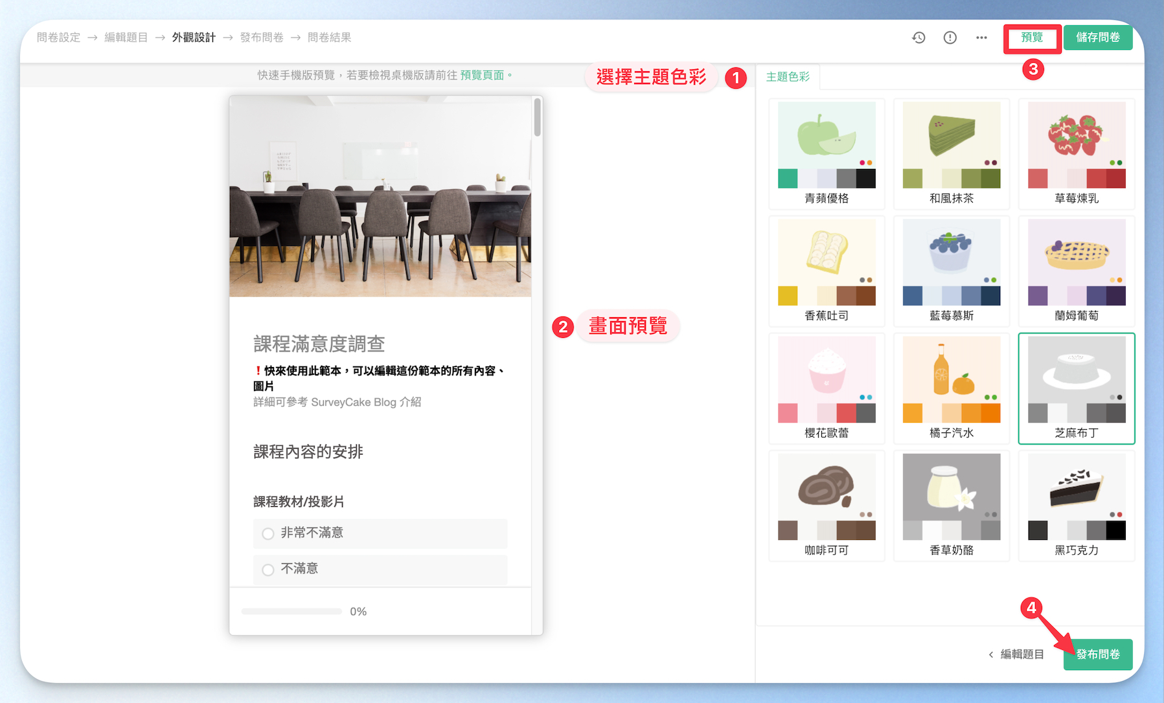This screenshot has height=703, width=1164.
Task: Click the 課程內容的安排 section heading
Action: coord(308,451)
